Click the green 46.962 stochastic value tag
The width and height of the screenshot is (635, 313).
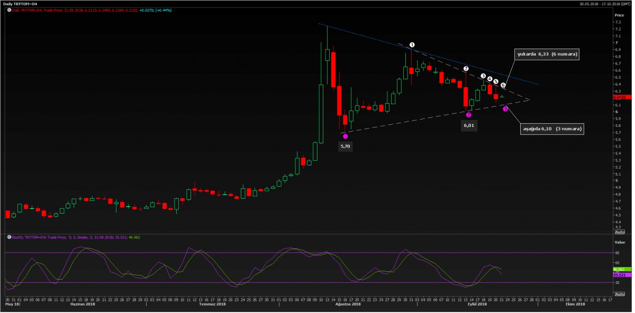[x=619, y=269]
